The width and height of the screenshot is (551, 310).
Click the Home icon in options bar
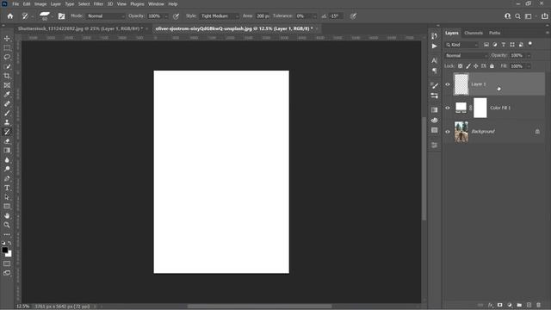(10, 16)
